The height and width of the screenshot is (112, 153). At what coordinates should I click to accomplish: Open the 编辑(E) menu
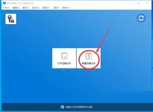[x=16, y=8]
